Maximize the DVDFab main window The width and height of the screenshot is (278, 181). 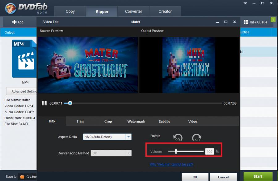263,3
